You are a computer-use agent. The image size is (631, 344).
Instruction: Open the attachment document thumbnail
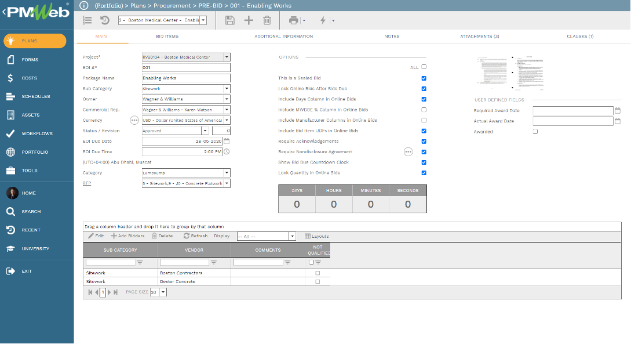(x=511, y=72)
